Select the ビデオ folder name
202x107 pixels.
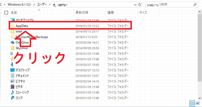[x=19, y=87]
